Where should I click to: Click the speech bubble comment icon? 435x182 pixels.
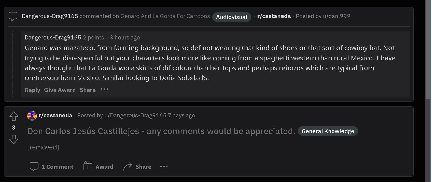click(13, 16)
